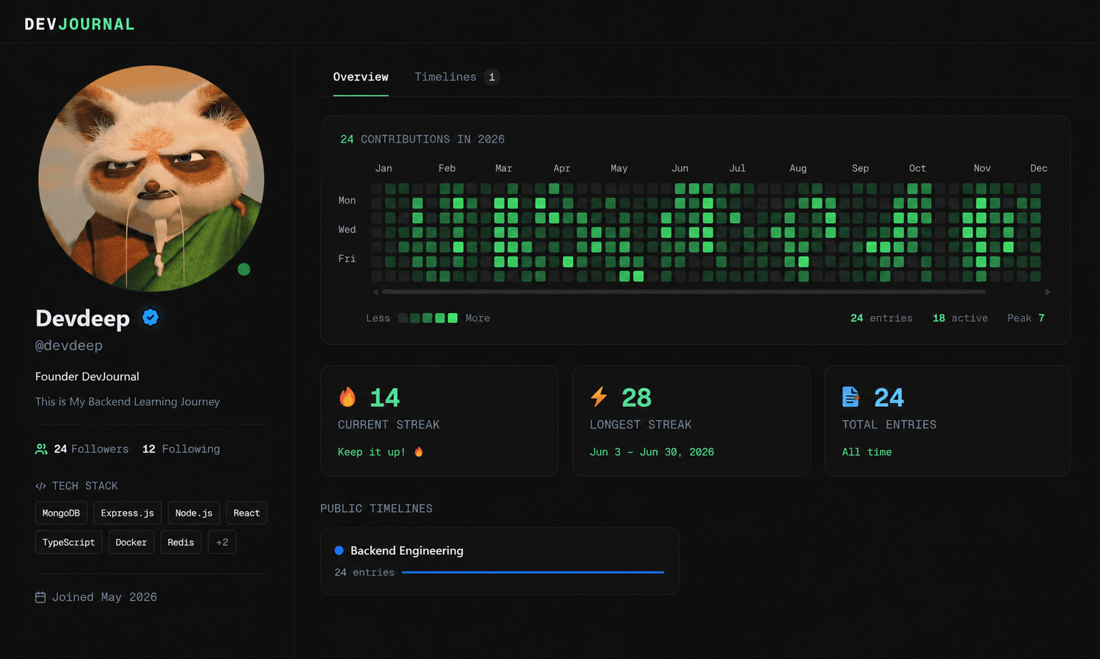Click the heatmap right scroll arrow
The image size is (1100, 659).
pos(1048,292)
